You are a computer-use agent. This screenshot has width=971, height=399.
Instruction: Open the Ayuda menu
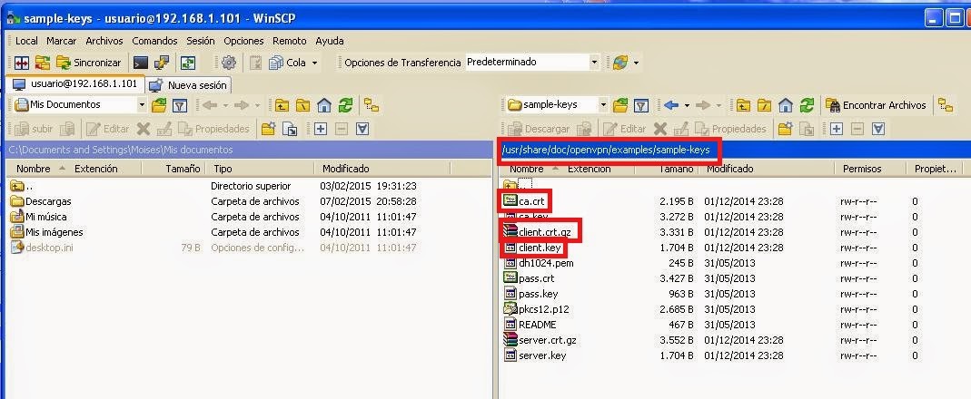[330, 41]
